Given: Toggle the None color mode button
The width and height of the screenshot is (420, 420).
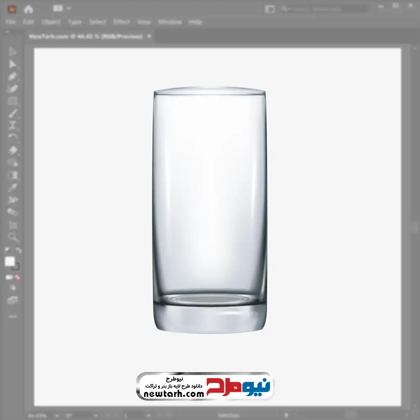Looking at the screenshot, I should click(x=18, y=277).
